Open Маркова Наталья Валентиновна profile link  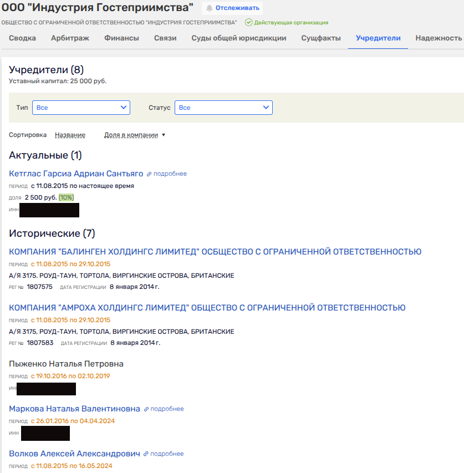point(74,409)
